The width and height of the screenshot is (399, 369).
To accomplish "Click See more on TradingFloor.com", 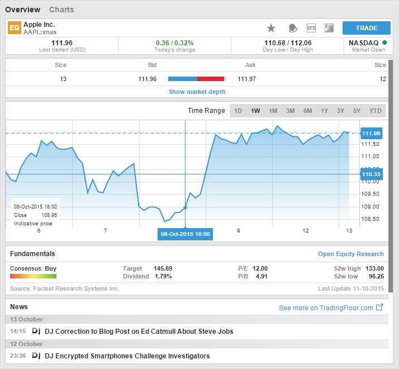I will [x=326, y=308].
